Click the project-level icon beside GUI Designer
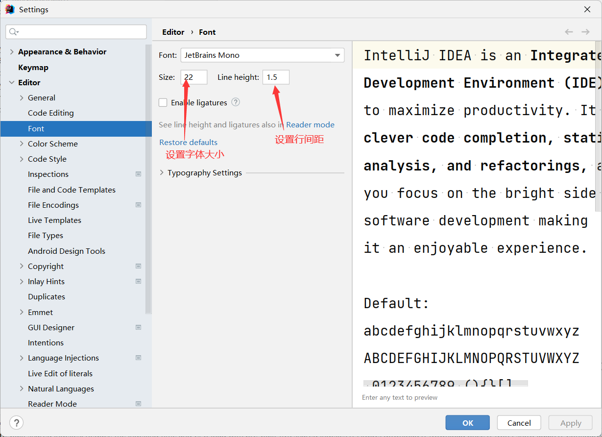Viewport: 602px width, 437px height. click(138, 327)
